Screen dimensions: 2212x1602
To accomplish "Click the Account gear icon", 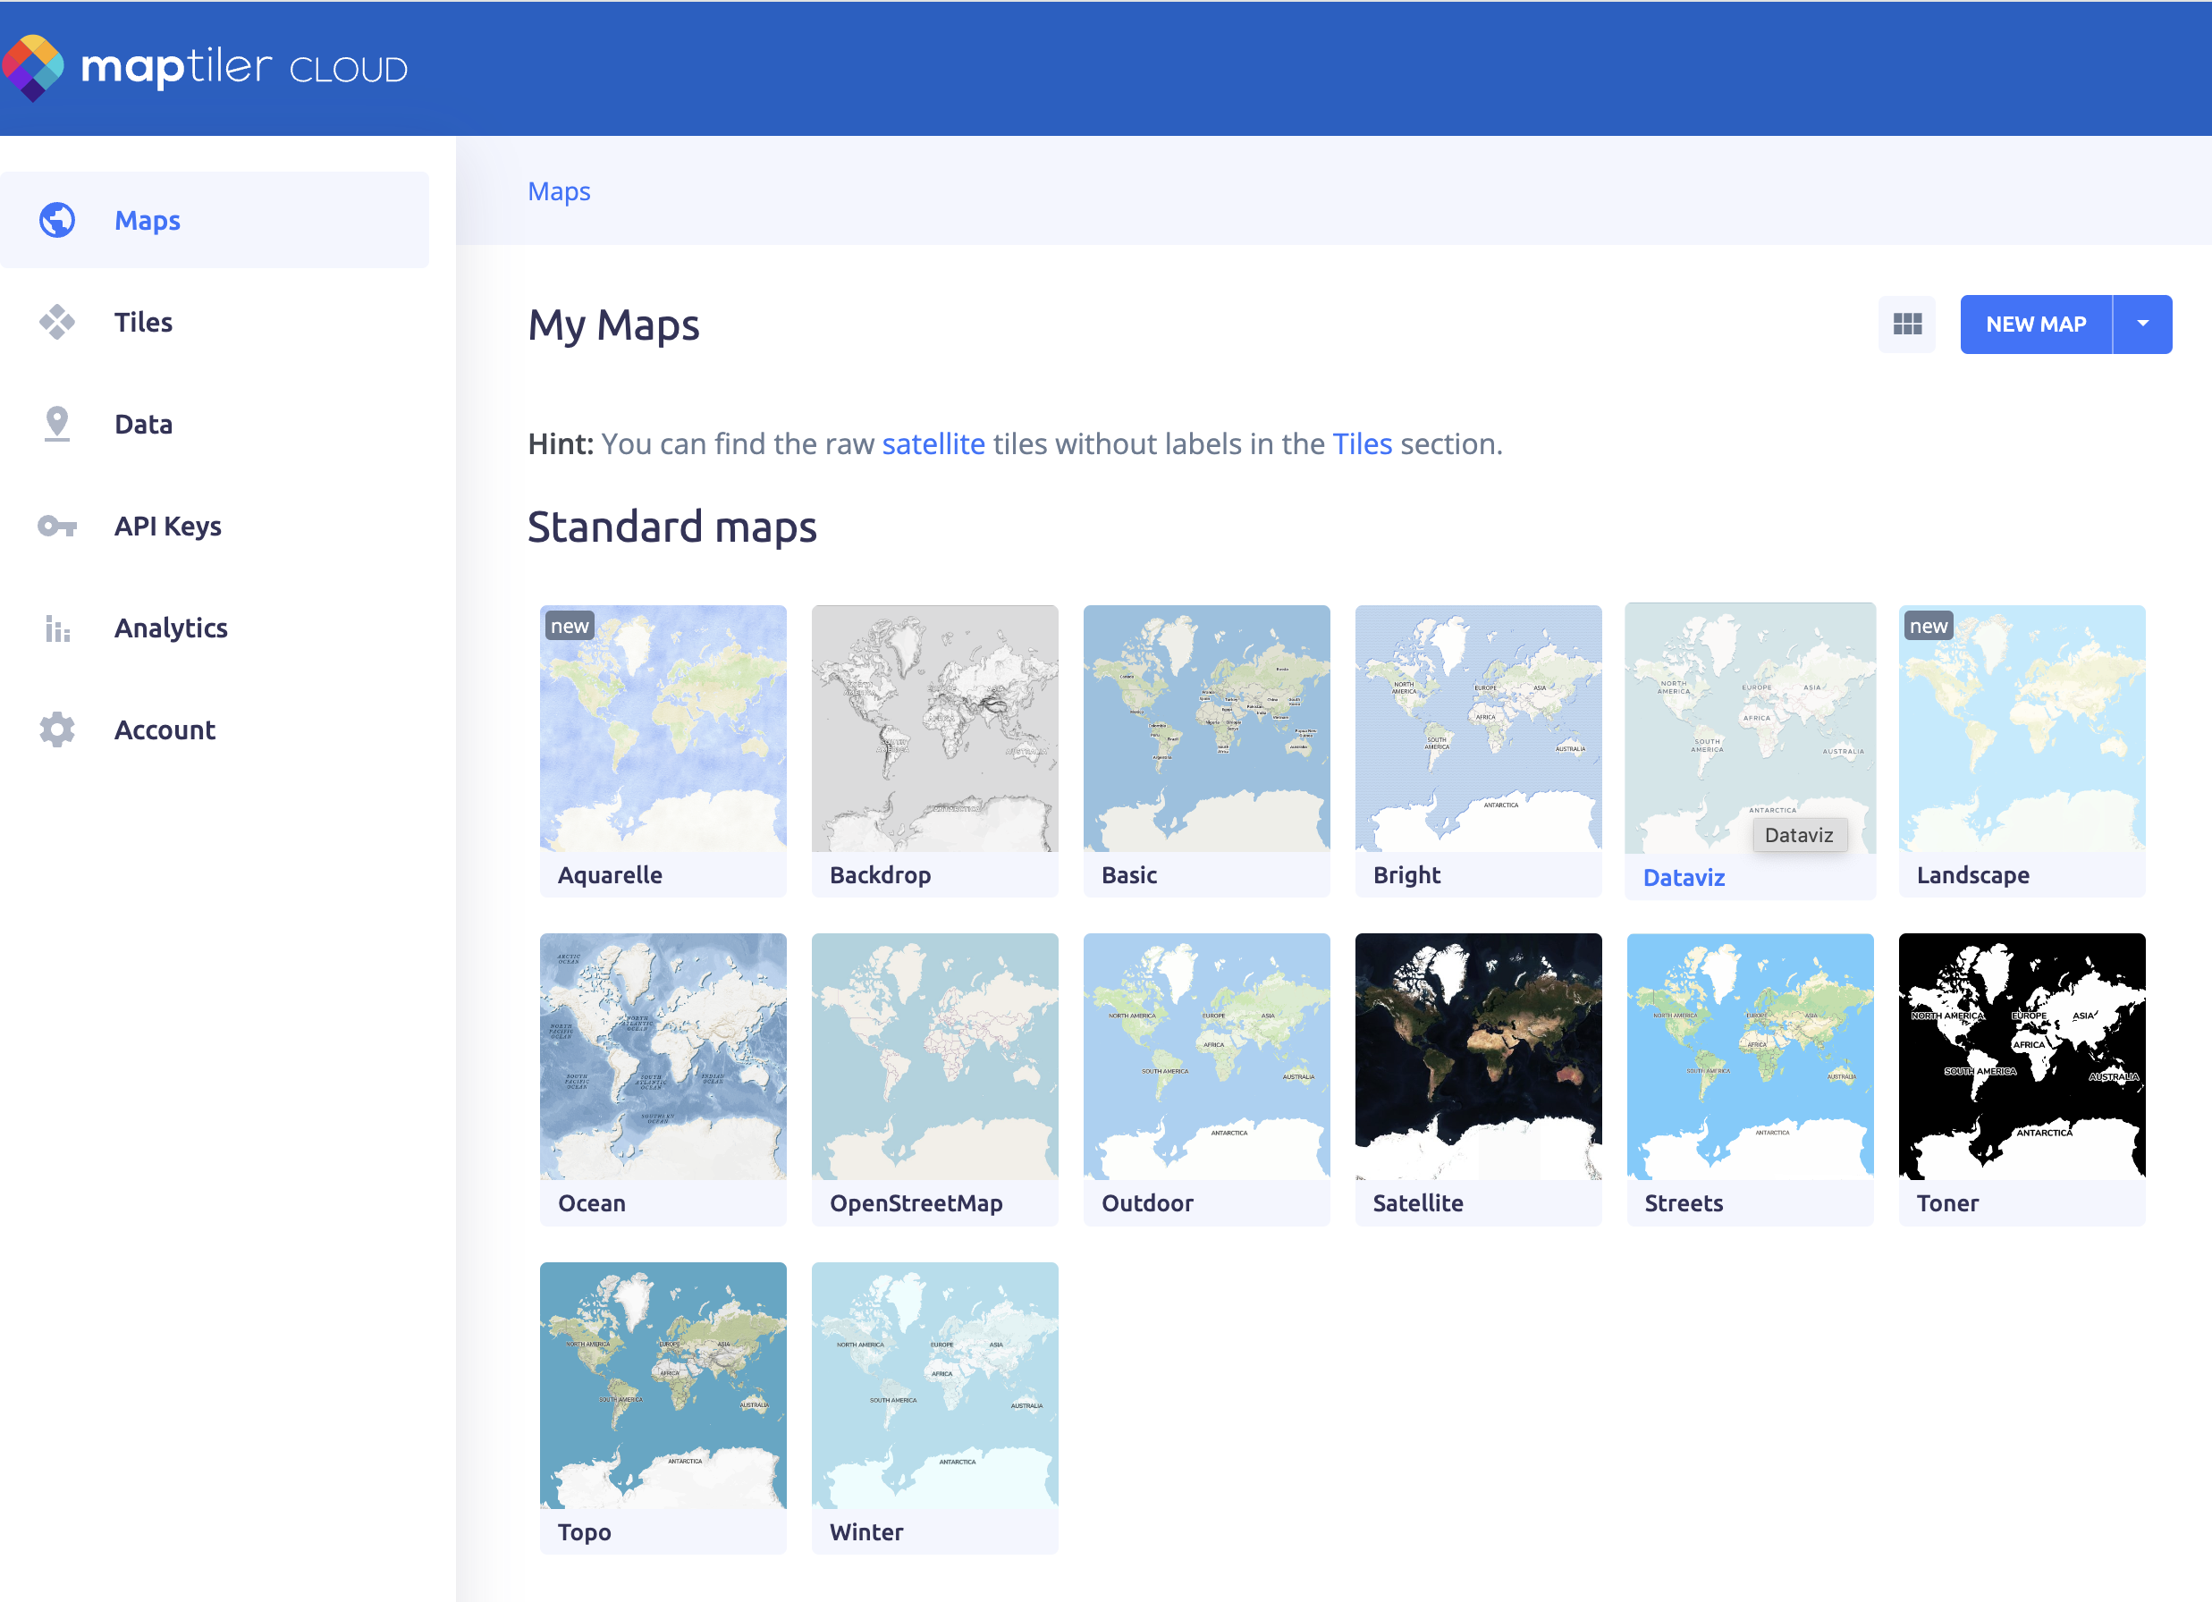I will point(57,730).
